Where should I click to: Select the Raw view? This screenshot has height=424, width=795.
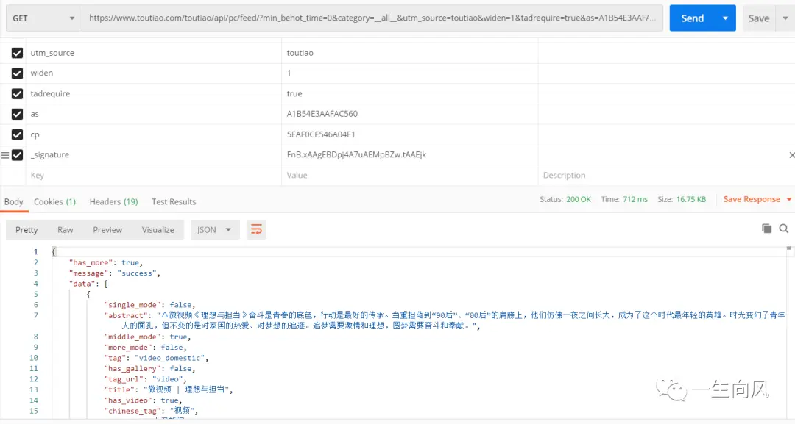[65, 230]
